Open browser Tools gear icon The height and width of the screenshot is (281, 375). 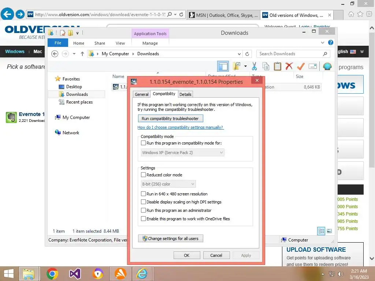coord(369,14)
